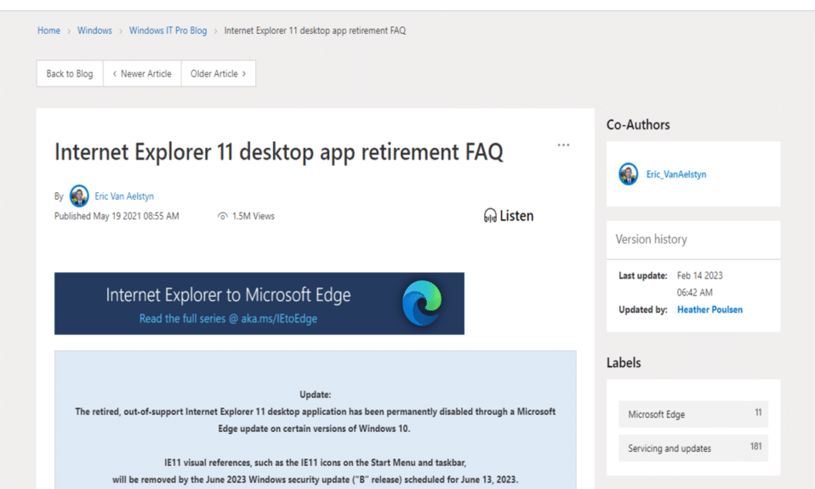Go to the Older Article
This screenshot has height=489, width=815.
tap(219, 74)
